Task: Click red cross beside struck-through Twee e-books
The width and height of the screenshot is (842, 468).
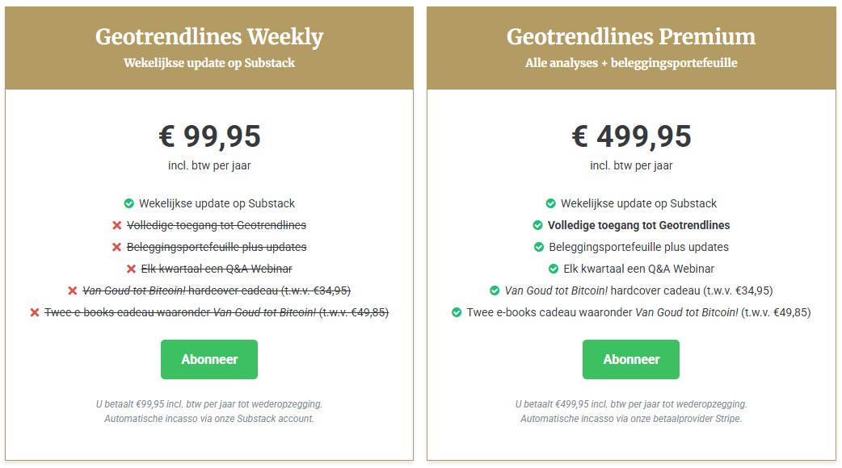Action: (35, 312)
